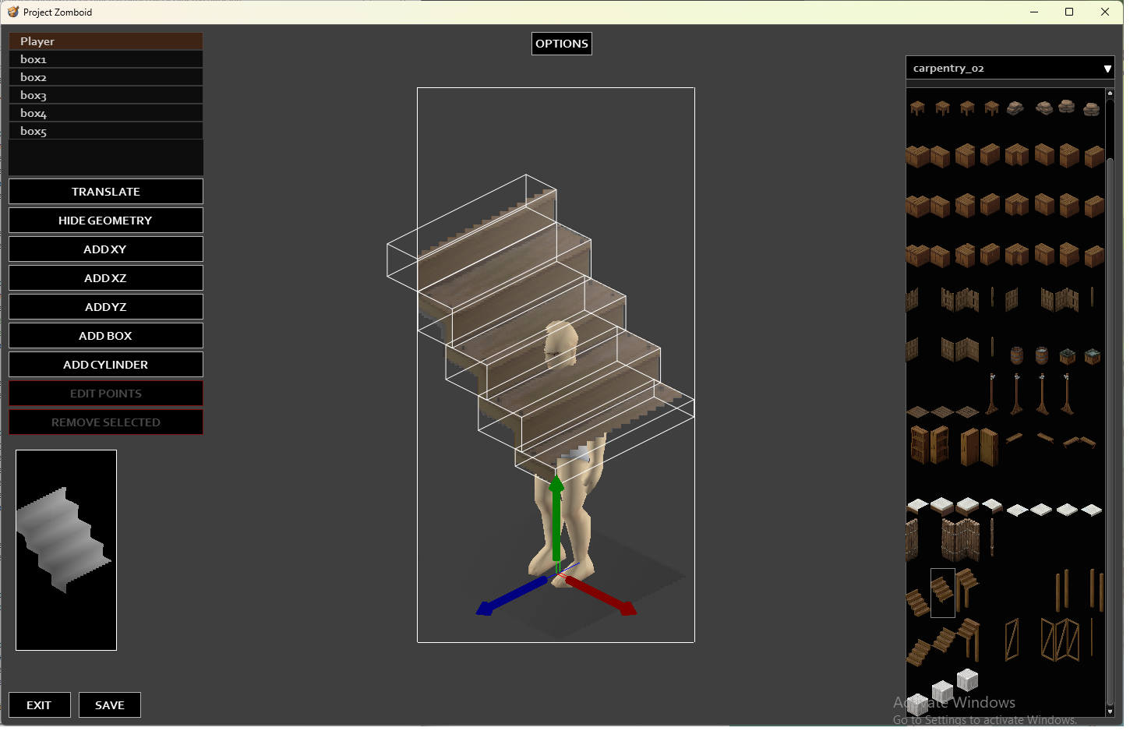
Task: Choose the corner wall shelf tile
Action: tap(1079, 442)
